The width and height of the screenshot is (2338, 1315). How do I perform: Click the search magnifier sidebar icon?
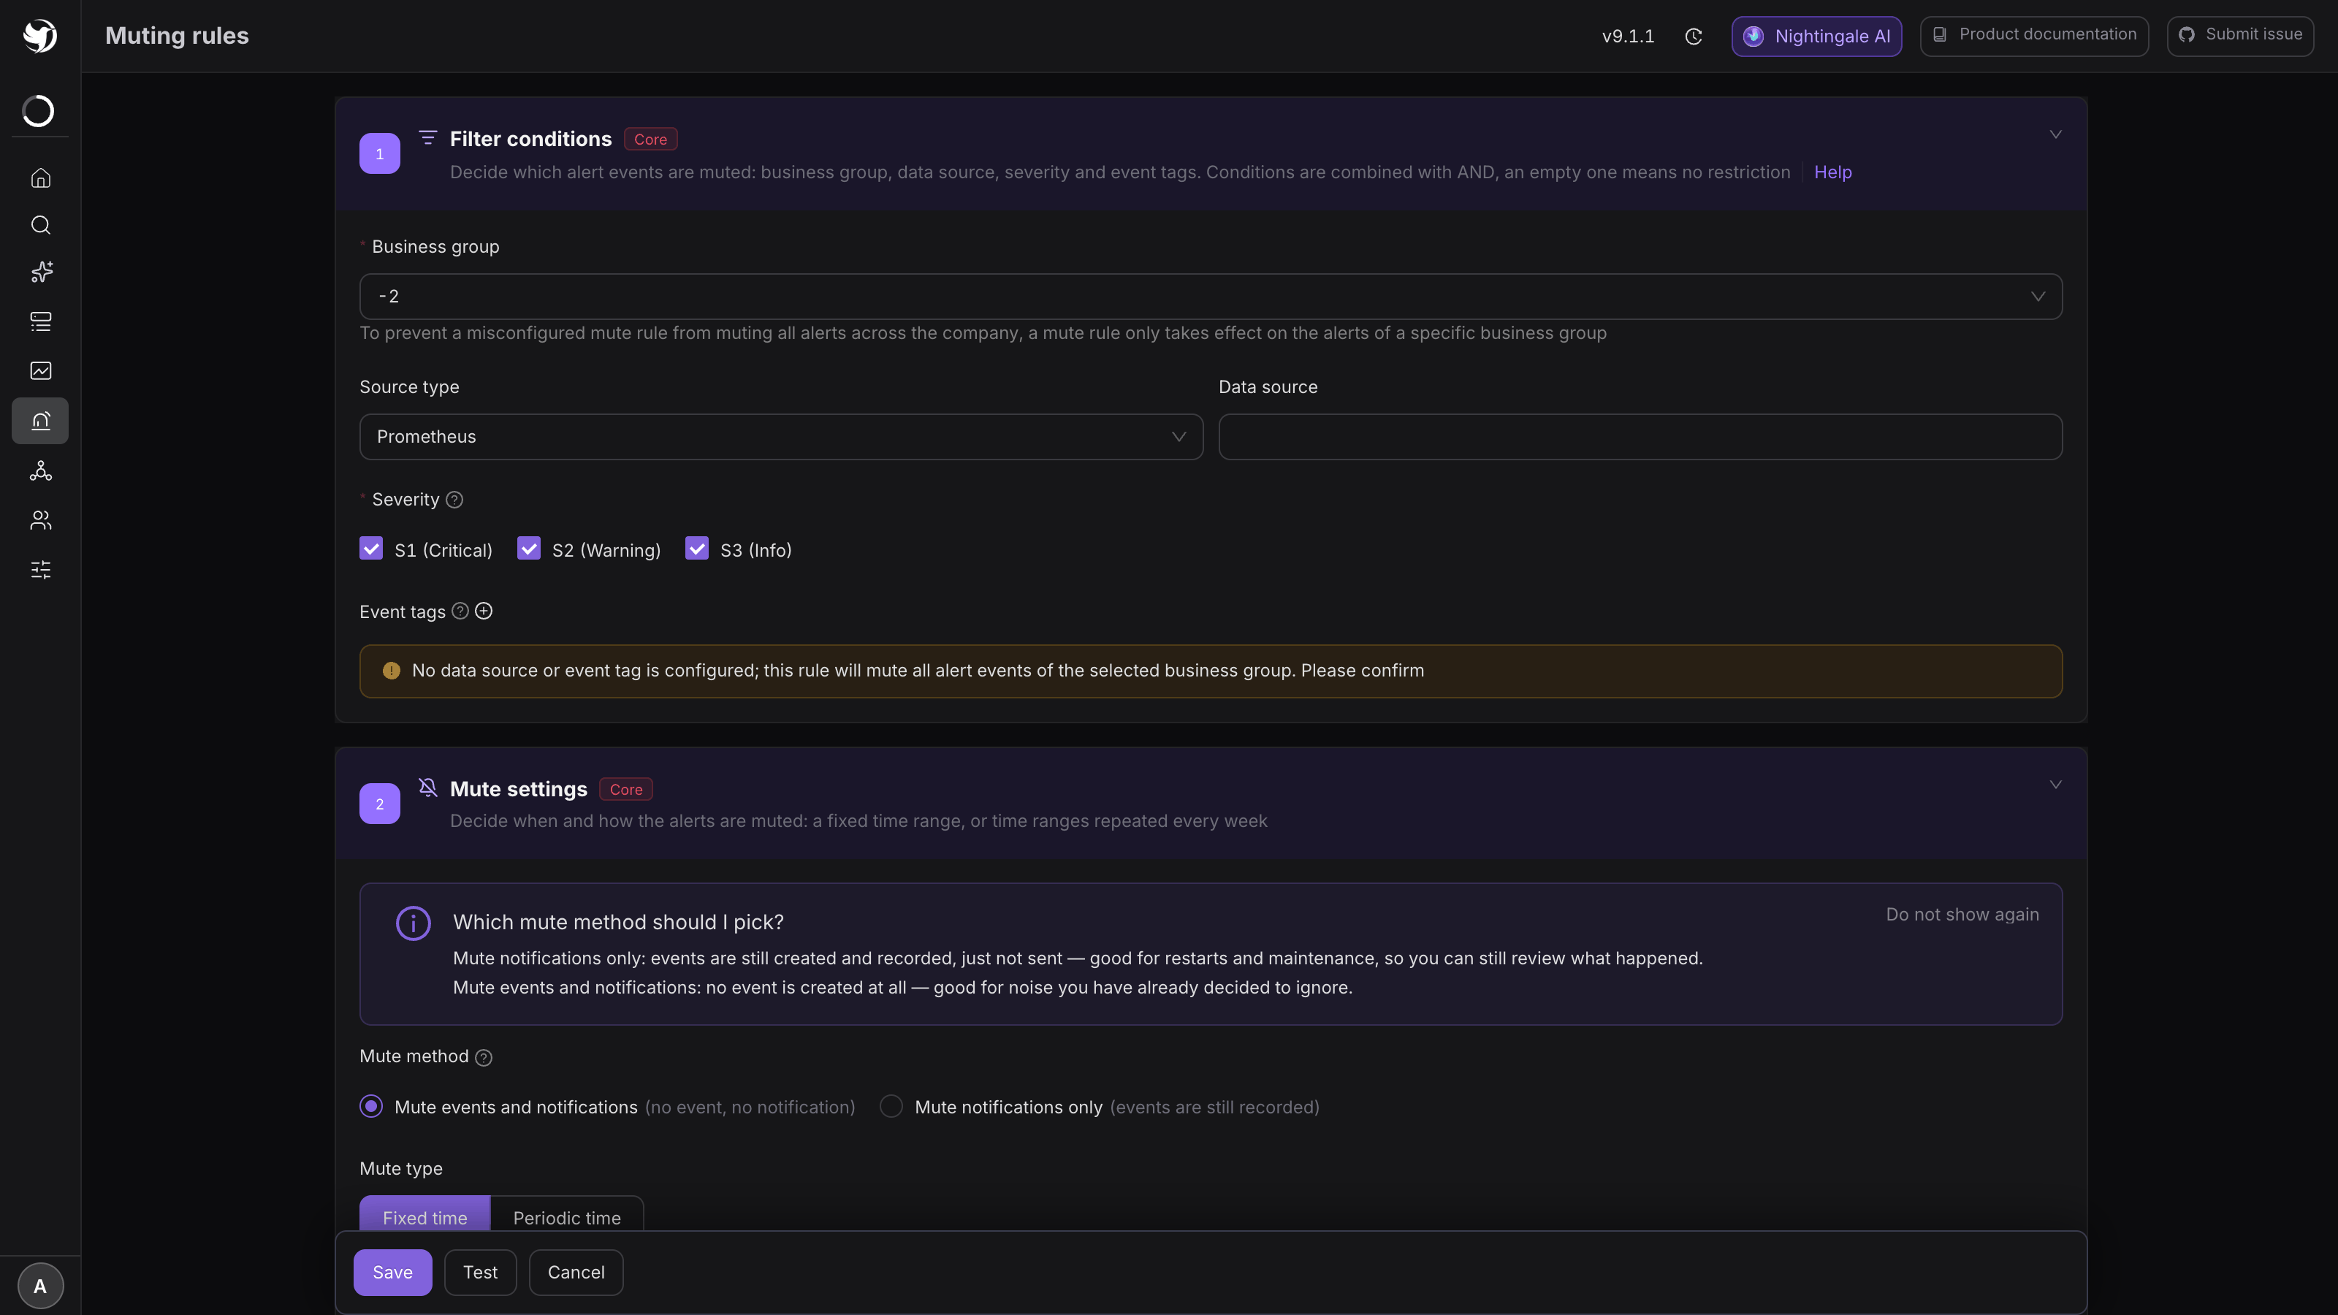click(x=41, y=225)
